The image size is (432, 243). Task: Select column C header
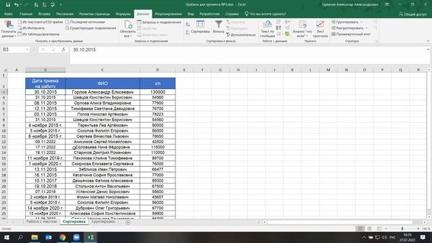(103, 70)
